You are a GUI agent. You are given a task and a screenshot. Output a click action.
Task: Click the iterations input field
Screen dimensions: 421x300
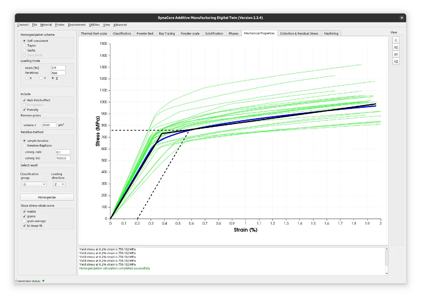pyautogui.click(x=58, y=73)
